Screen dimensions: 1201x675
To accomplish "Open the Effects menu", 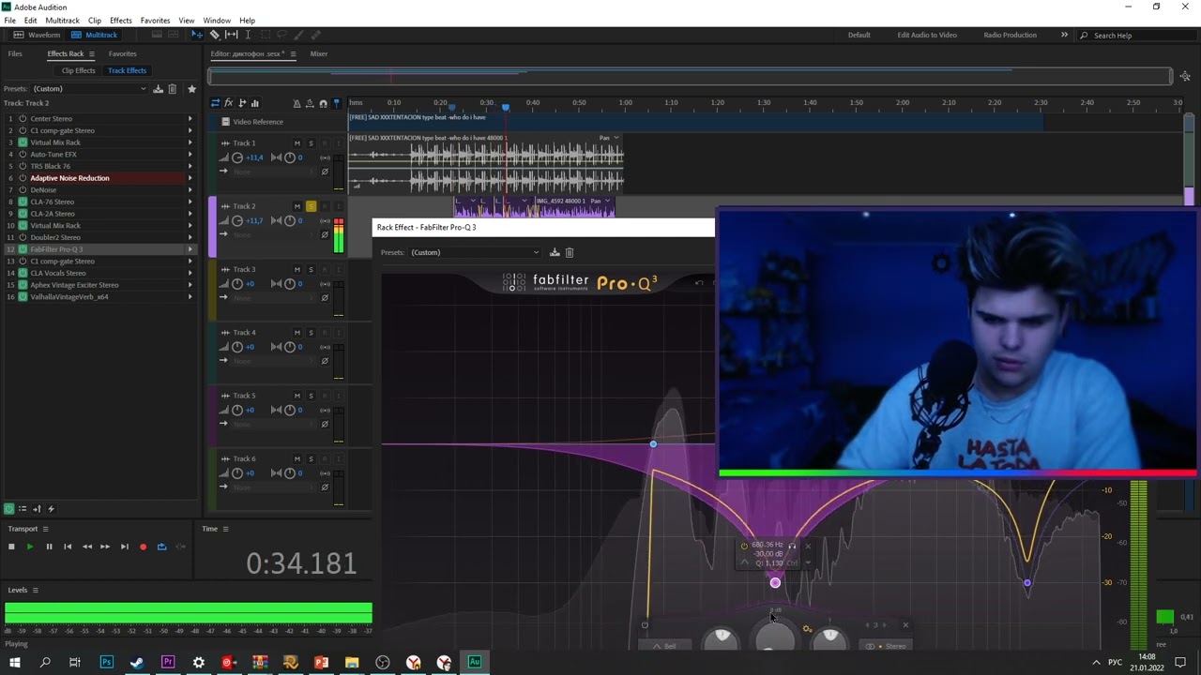I will tap(120, 21).
